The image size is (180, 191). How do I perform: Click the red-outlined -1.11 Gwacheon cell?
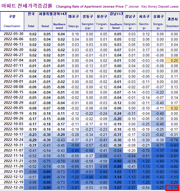[173, 188]
